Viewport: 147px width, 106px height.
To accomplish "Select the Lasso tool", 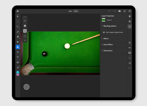I will tap(18, 26).
